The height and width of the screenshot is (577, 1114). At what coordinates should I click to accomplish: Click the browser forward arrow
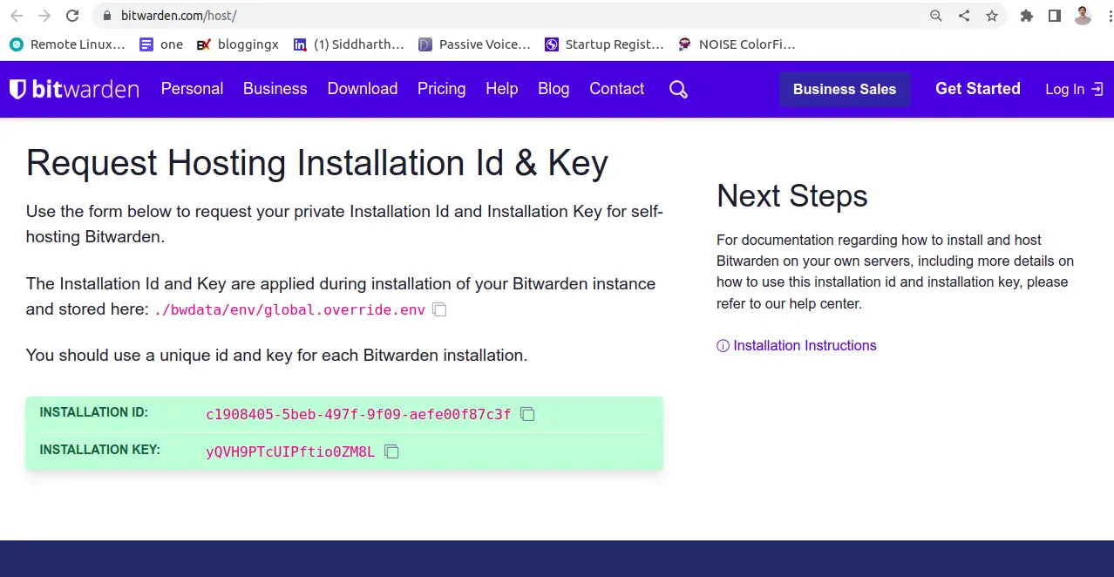click(x=44, y=16)
